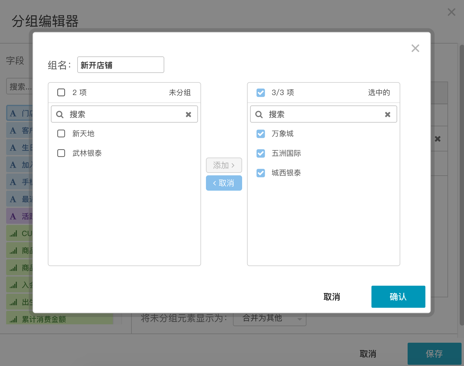Click the 字段 search box in the background panel

pyautogui.click(x=19, y=86)
